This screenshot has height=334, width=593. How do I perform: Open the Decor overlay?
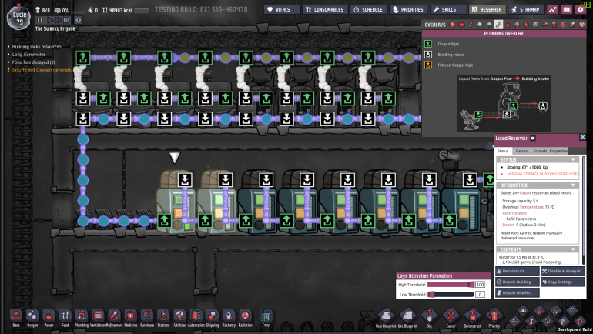point(517,25)
